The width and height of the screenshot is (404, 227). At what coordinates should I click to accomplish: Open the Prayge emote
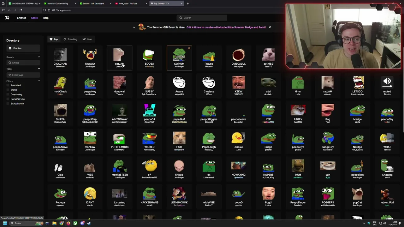point(209,58)
